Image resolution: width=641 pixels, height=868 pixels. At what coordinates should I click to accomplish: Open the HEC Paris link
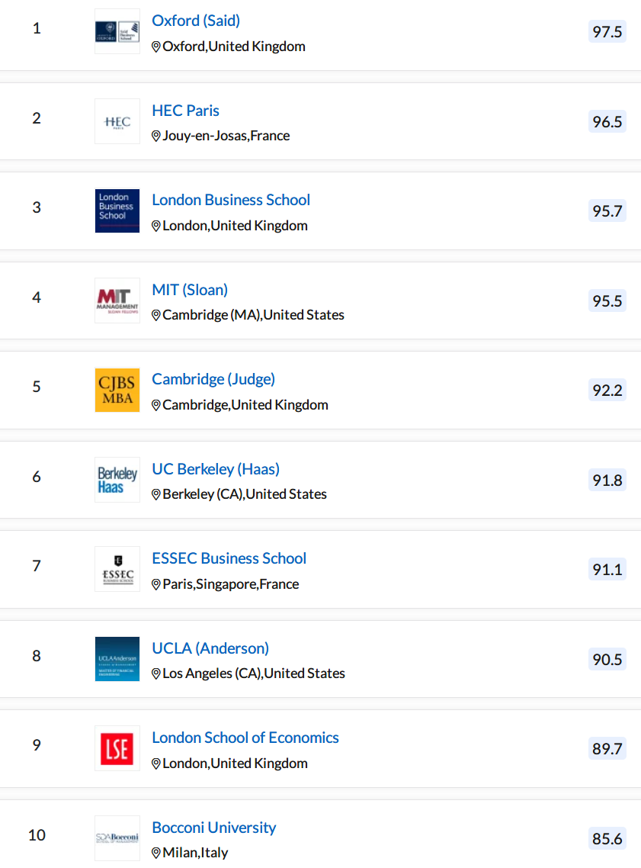185,110
